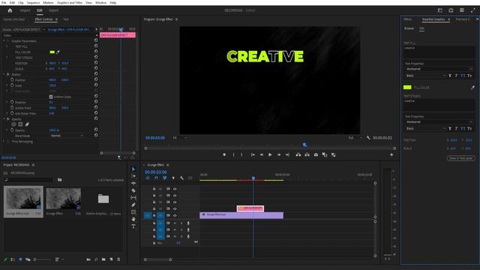Click the New Bin icon in the Project panel
Viewport: 480px width, 270px height.
103,259
